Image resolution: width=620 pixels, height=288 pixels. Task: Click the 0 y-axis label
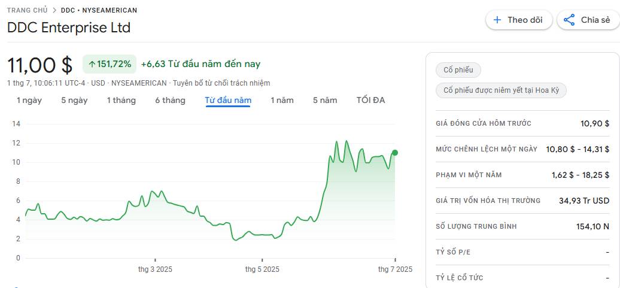coord(18,258)
